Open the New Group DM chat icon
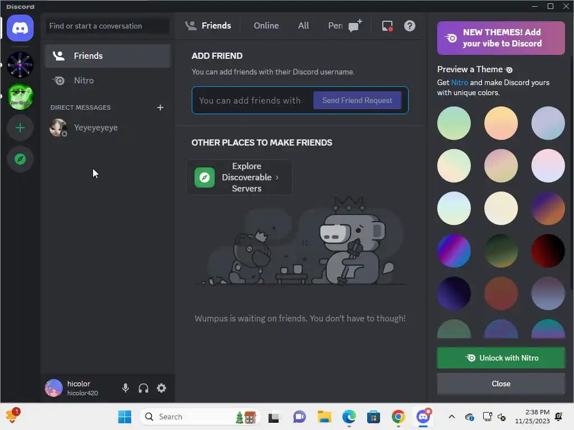 (x=355, y=26)
